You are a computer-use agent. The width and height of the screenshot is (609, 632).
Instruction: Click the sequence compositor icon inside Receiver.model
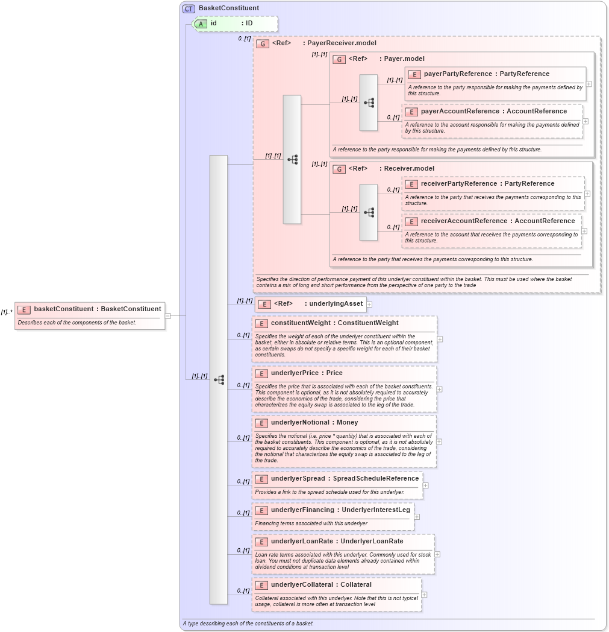[369, 212]
